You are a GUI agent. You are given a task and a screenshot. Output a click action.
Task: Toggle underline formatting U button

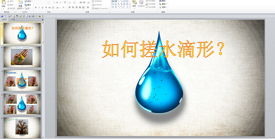pos(43,8)
